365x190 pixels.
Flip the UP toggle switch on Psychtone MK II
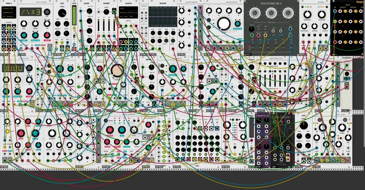(x=281, y=31)
